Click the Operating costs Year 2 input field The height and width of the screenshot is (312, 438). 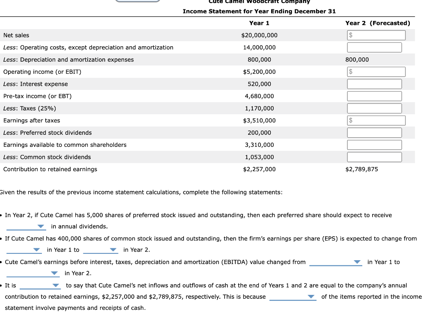(x=374, y=47)
